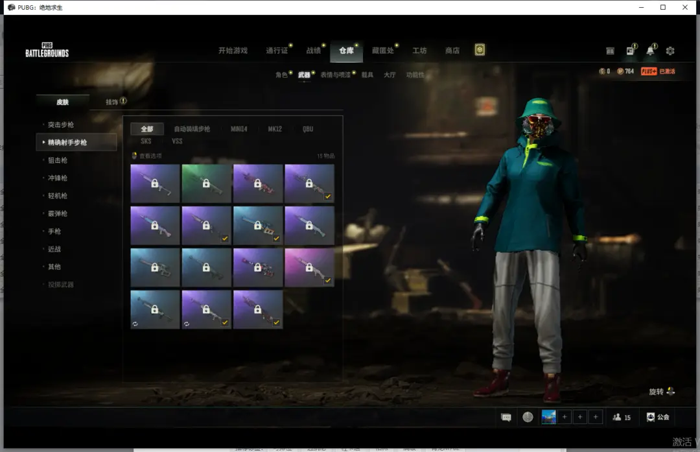Viewport: 700px width, 452px height.
Task: Select the pink-background locked skin
Action: pos(309,267)
